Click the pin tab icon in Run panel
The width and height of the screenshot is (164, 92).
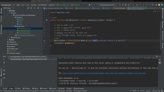click(4, 78)
